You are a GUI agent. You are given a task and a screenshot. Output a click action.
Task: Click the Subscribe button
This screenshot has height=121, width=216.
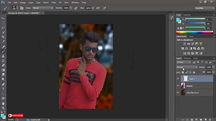16,116
